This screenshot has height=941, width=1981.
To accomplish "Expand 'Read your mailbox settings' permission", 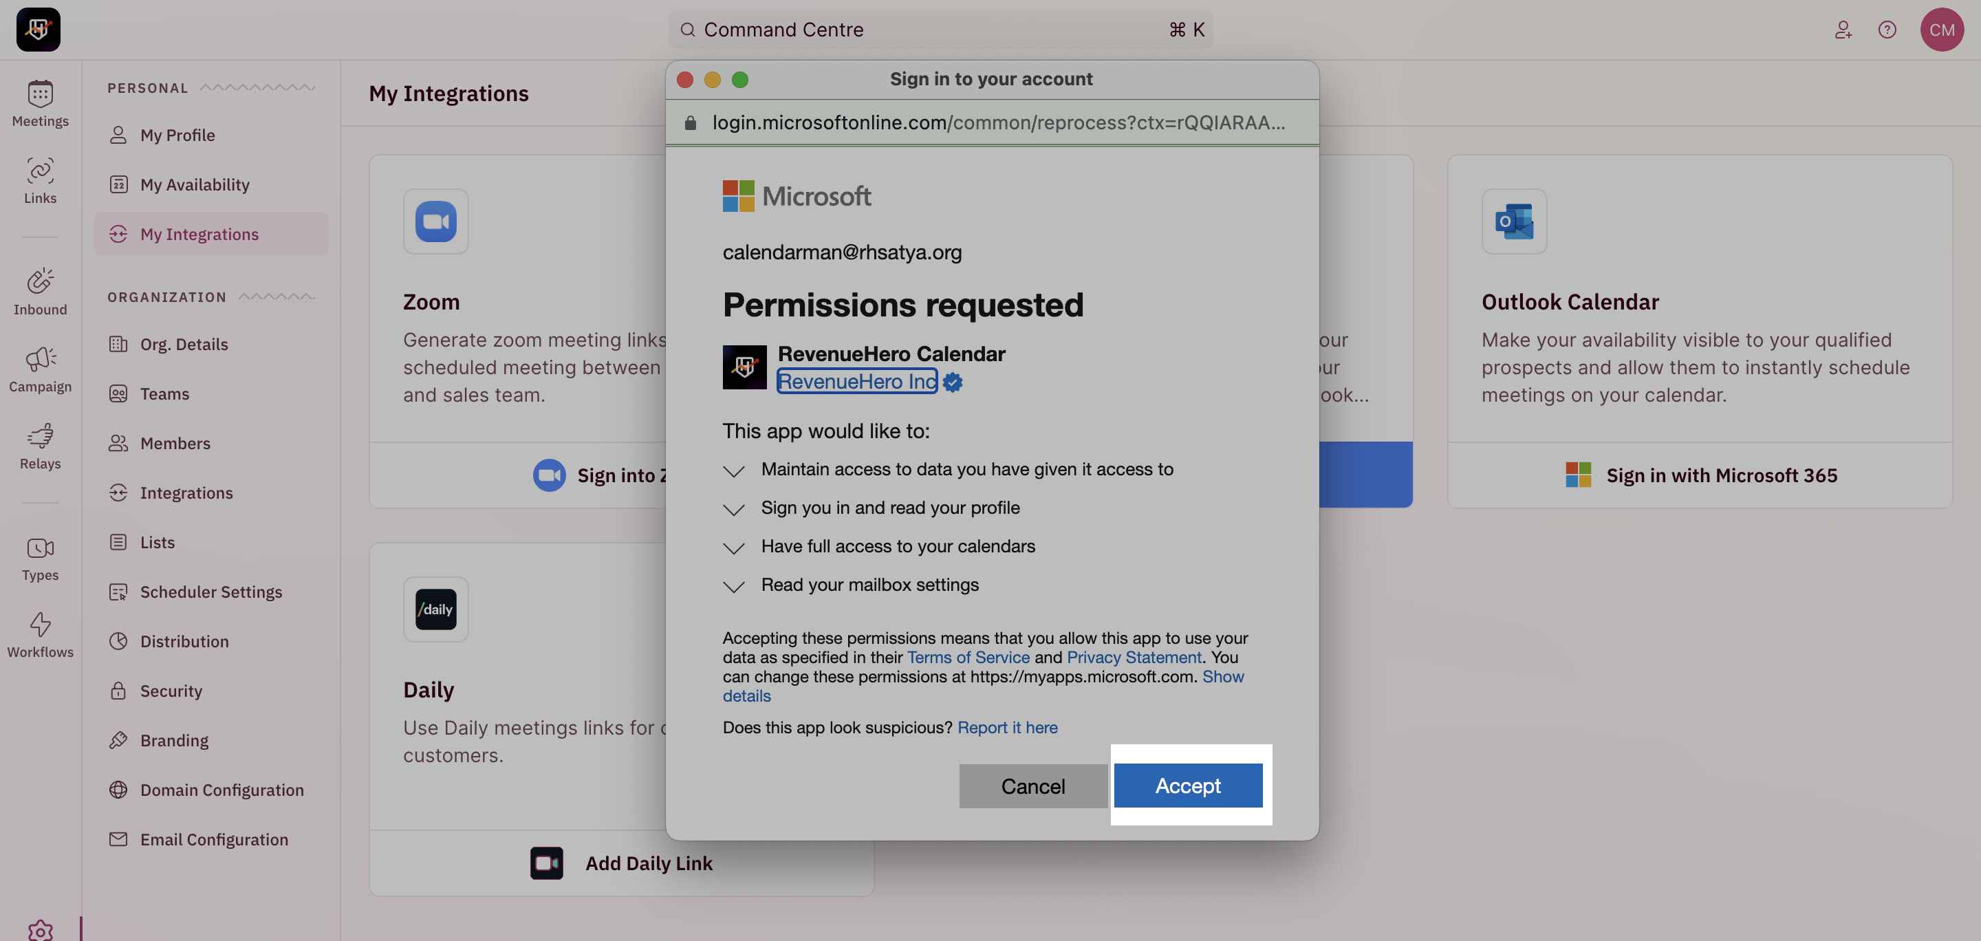I will tap(734, 587).
